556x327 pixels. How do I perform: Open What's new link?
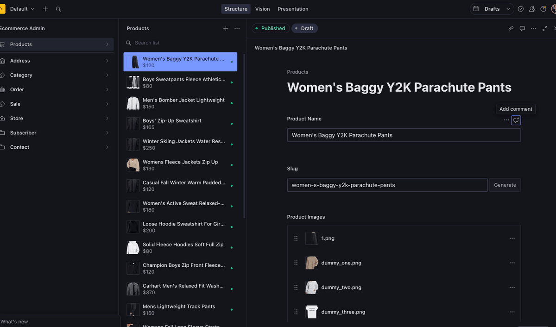[x=14, y=321]
